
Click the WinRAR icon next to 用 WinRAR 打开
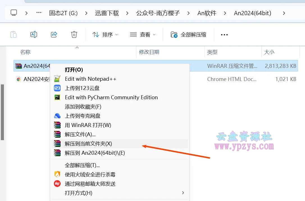tap(57, 125)
